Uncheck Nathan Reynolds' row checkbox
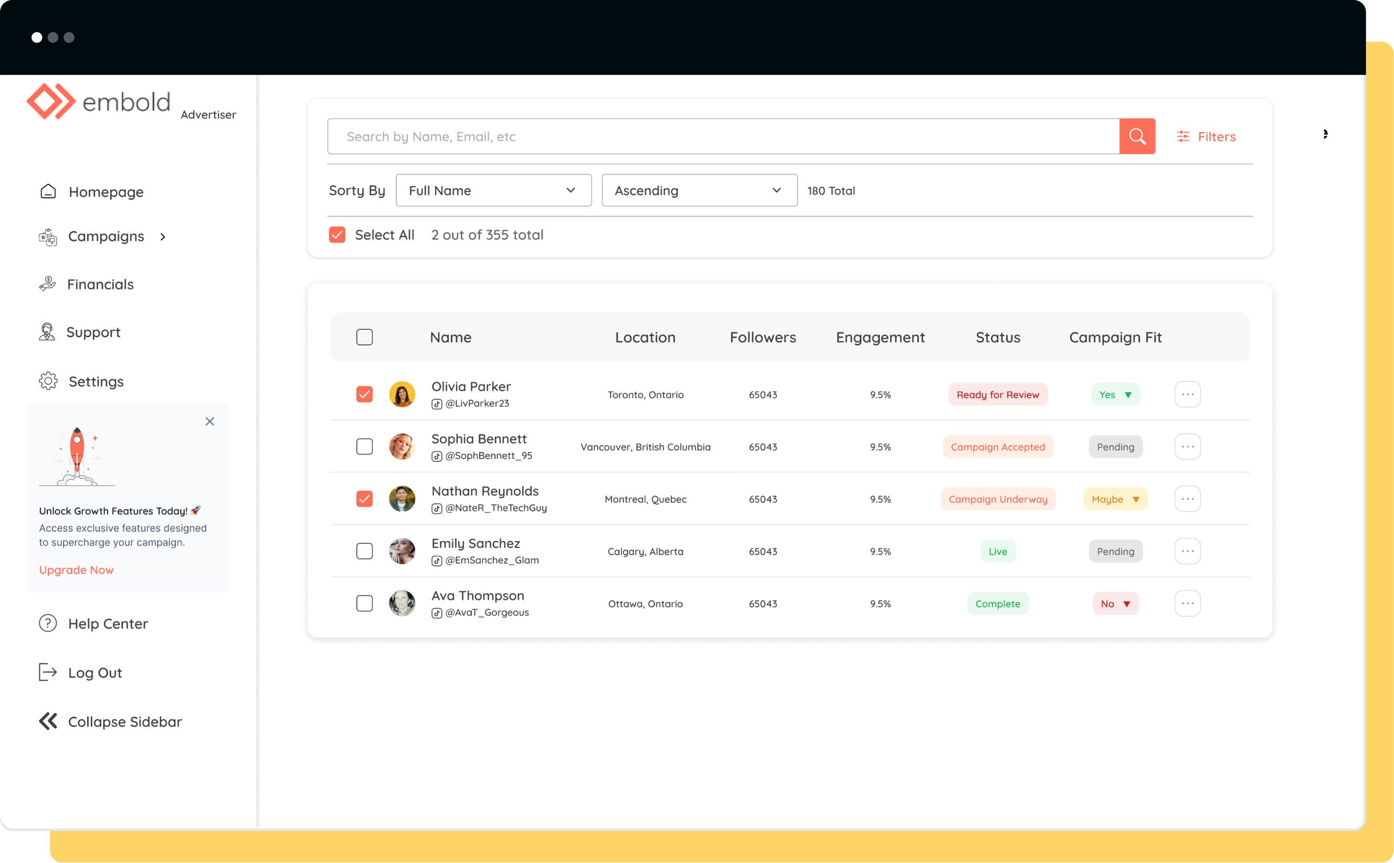 [x=364, y=499]
